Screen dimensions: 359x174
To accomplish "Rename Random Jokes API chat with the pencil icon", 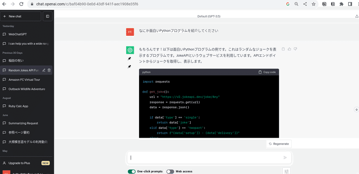I will 44,70.
